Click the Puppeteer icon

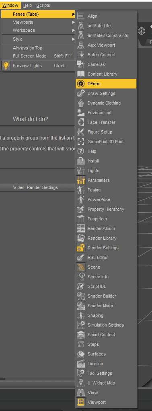coord(81,219)
